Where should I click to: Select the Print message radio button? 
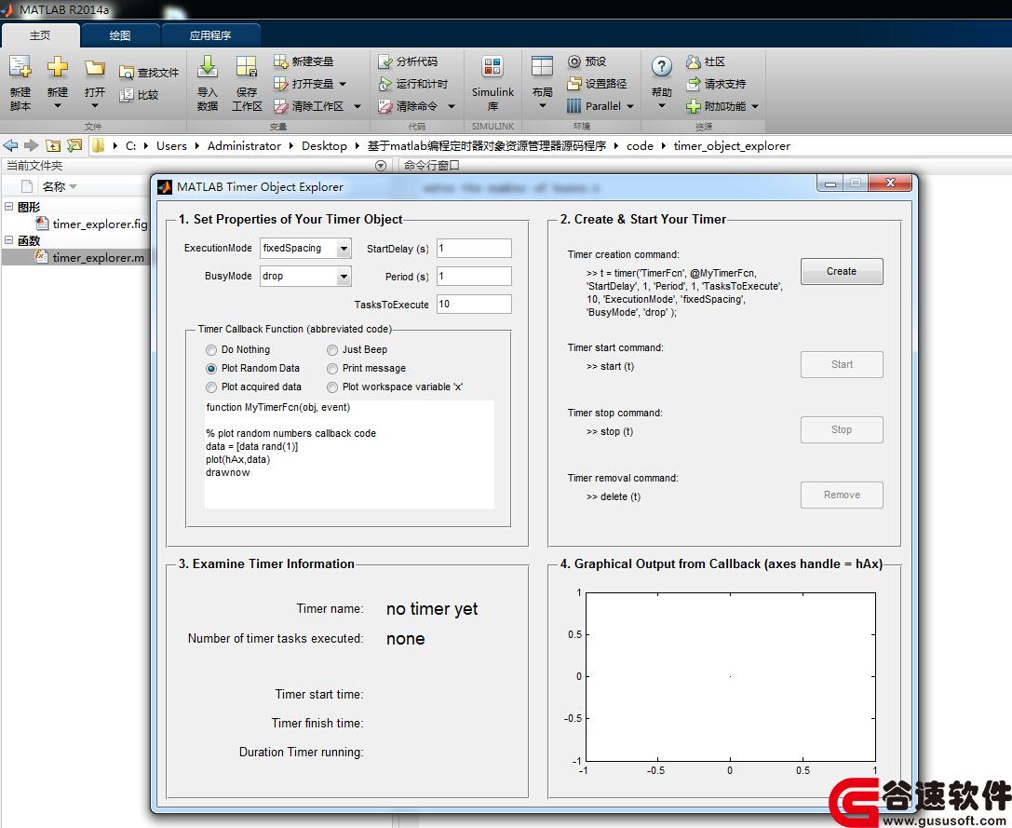pyautogui.click(x=331, y=369)
